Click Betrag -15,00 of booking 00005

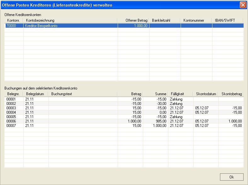(x=136, y=117)
